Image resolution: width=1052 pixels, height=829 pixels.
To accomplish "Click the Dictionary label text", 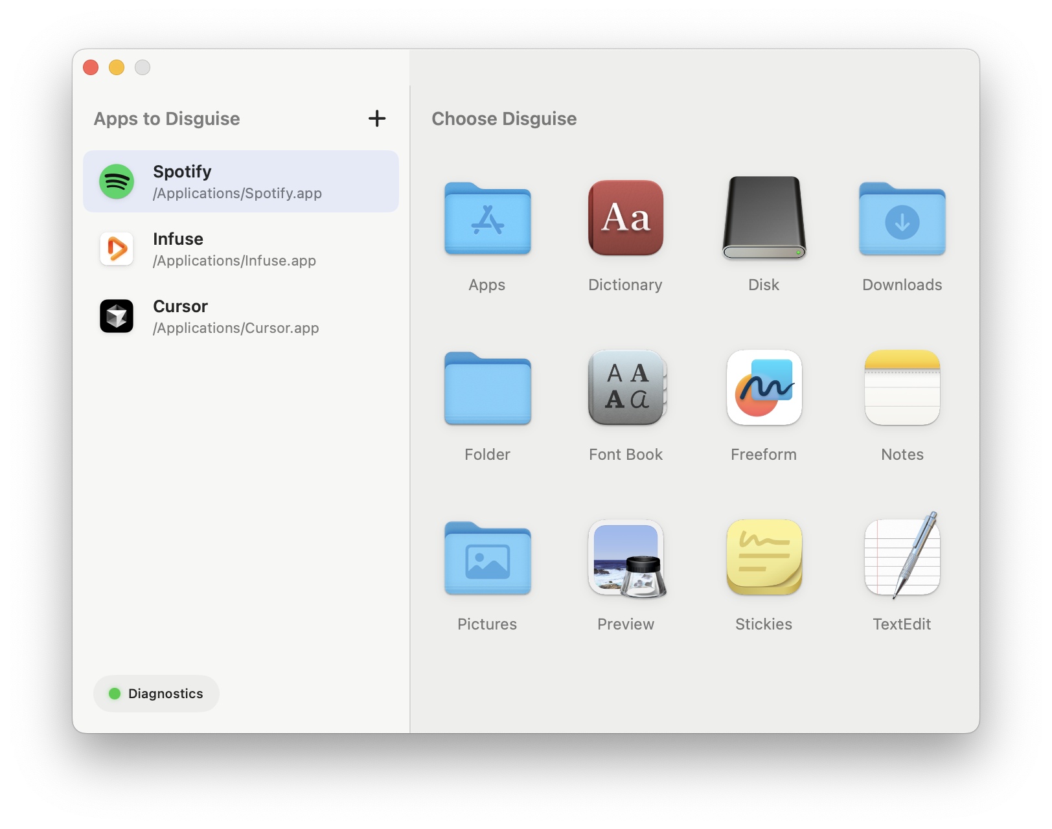I will (x=626, y=286).
